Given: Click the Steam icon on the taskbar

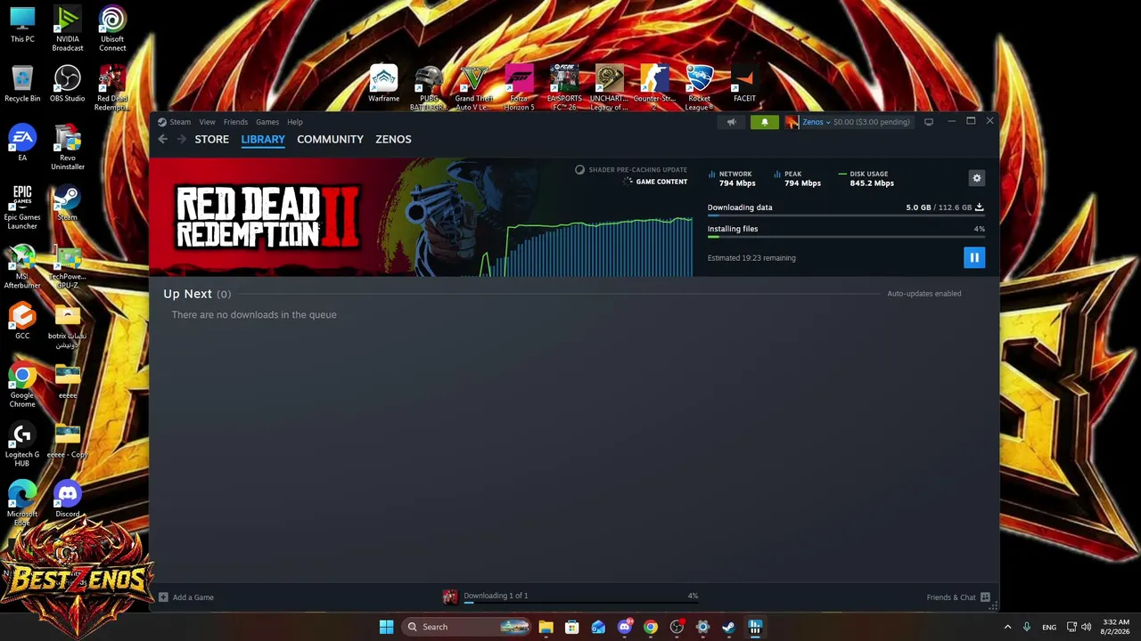Looking at the screenshot, I should pos(728,627).
